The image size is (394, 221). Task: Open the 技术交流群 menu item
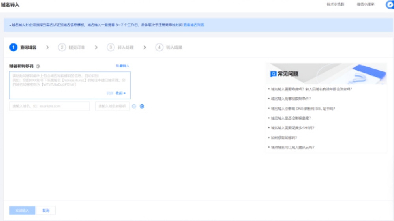335,5
